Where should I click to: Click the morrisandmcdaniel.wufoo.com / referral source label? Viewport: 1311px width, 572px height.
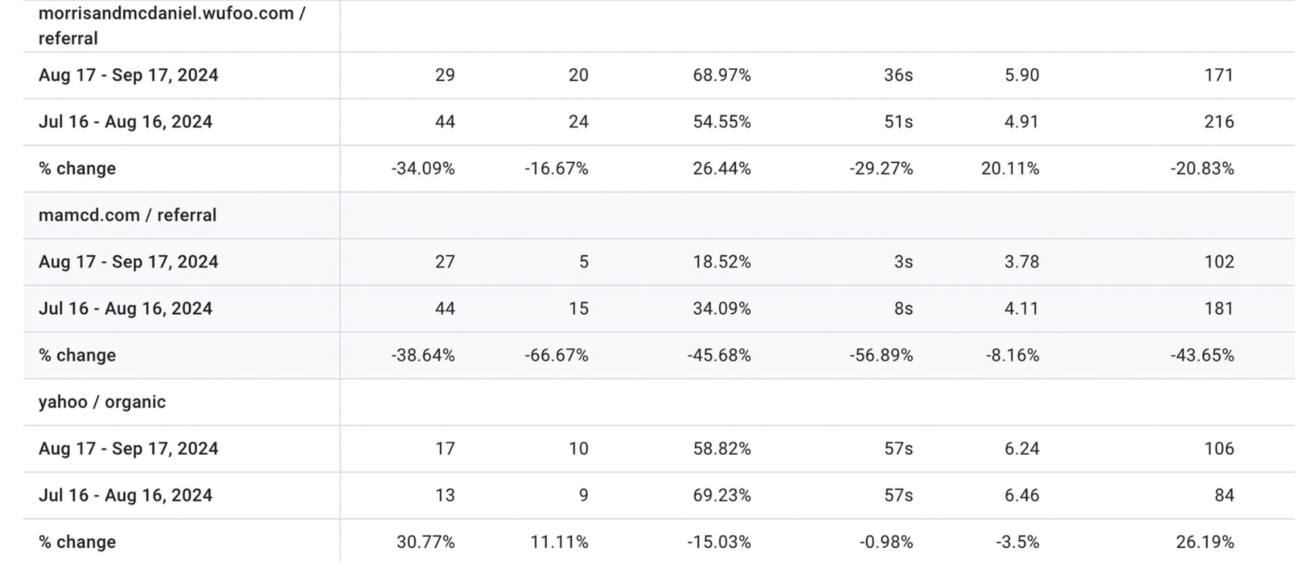(172, 26)
